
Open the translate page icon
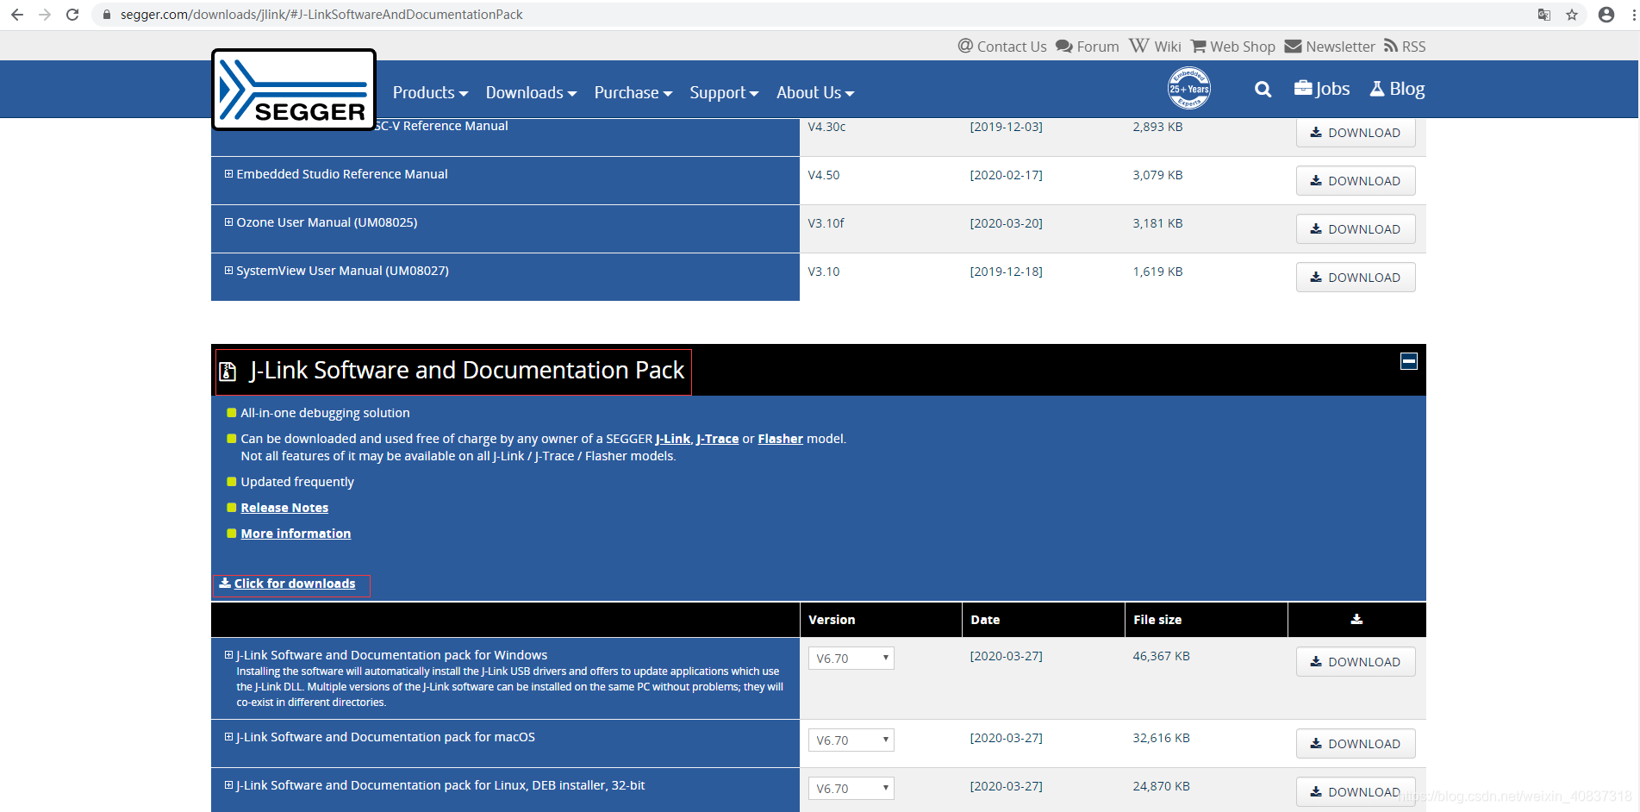pyautogui.click(x=1544, y=15)
